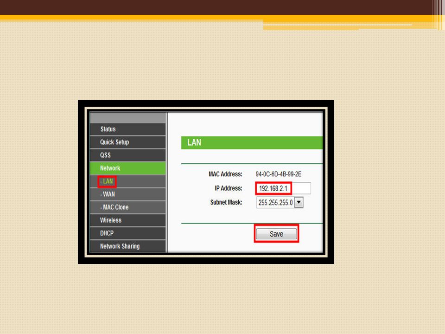This screenshot has height=334, width=445.
Task: Click the Subnet Mask value 255.255.255.0
Action: tap(275, 203)
